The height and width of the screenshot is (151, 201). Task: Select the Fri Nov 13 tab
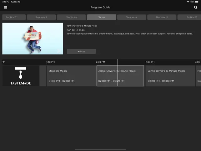click(189, 17)
